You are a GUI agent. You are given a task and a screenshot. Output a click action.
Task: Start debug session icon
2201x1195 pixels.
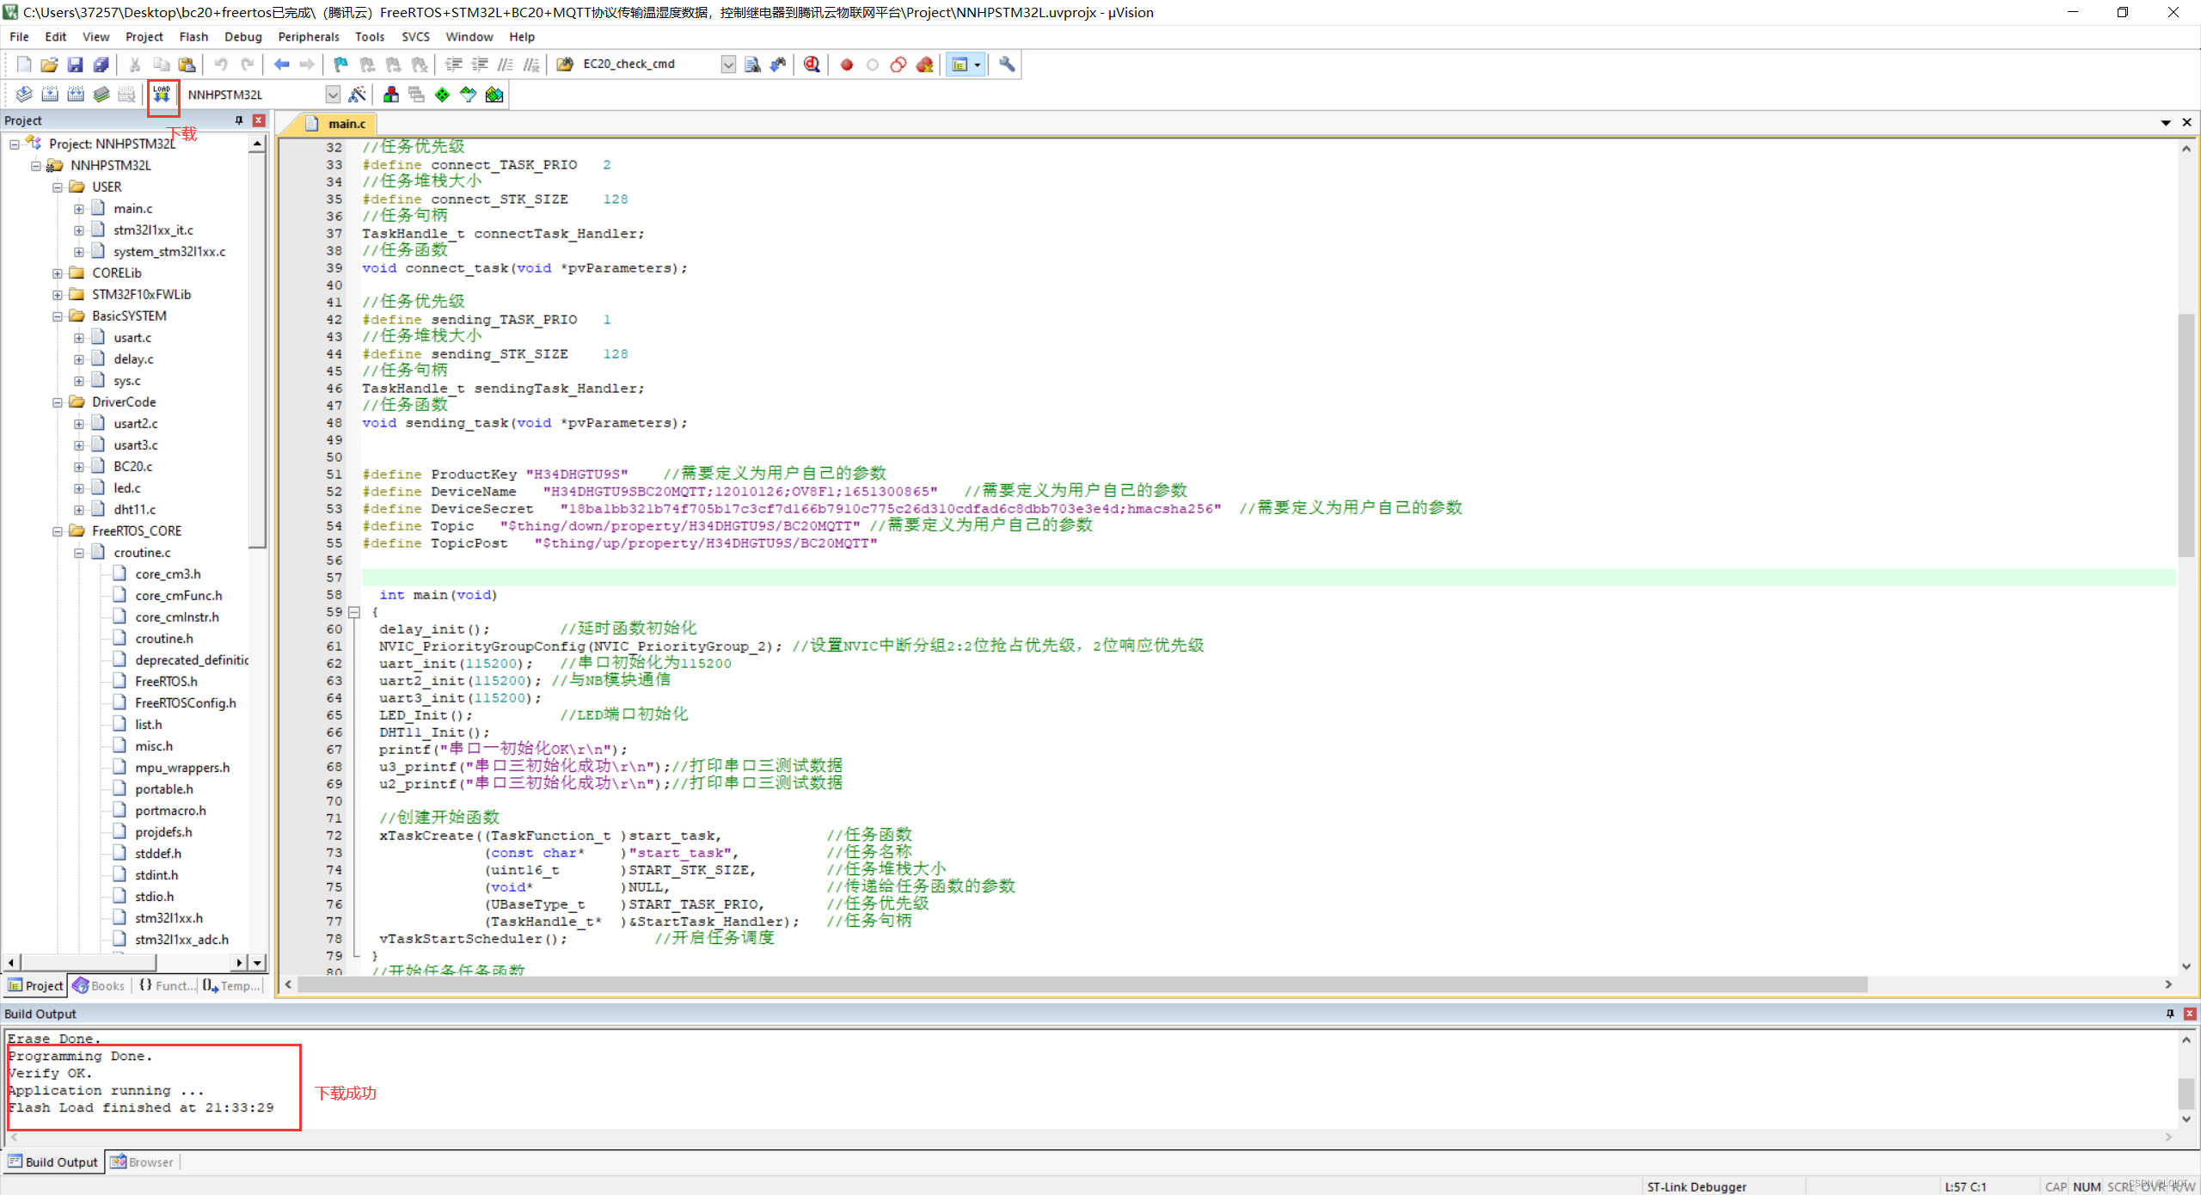[812, 64]
